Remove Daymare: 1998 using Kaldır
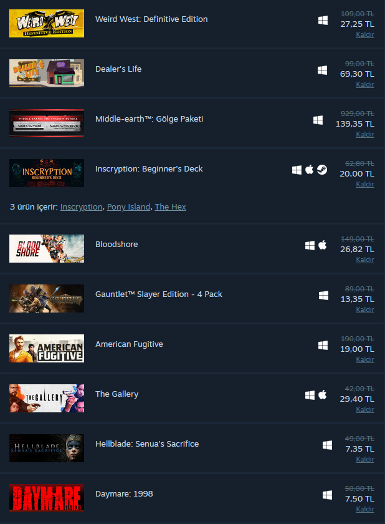 coord(365,509)
